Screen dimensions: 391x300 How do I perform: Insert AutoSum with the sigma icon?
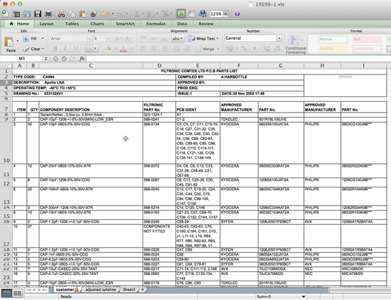point(136,14)
